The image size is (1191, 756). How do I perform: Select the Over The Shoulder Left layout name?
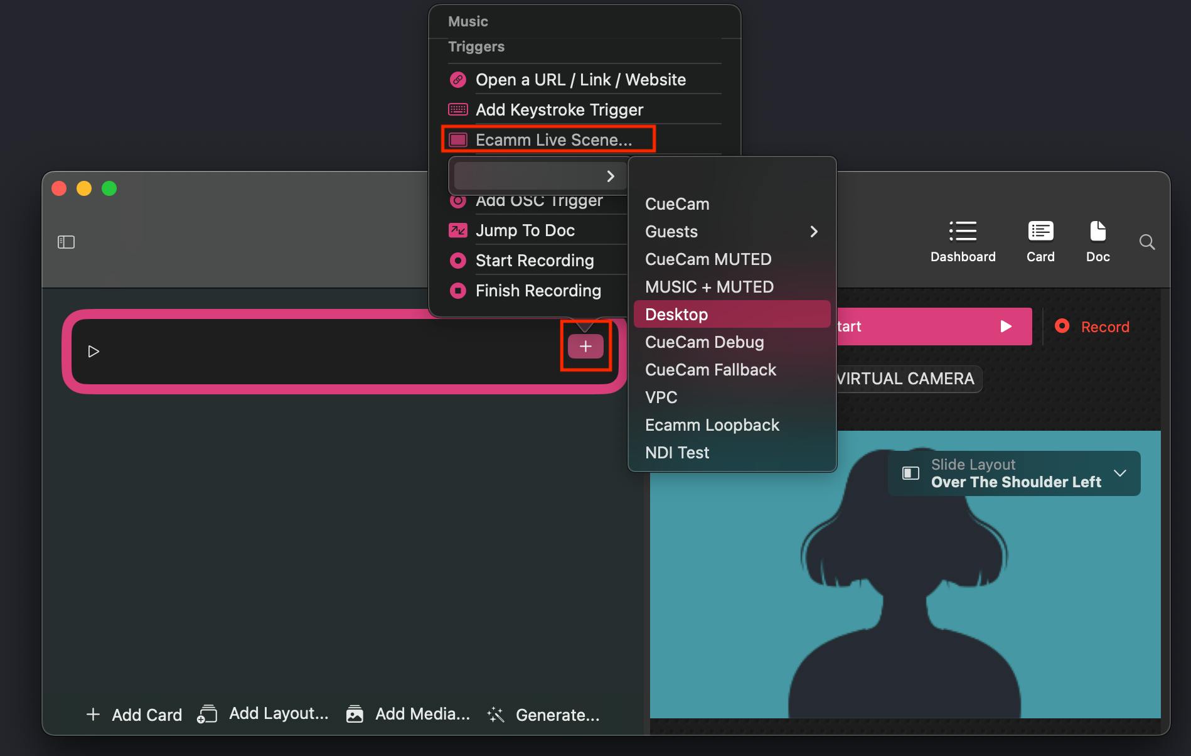[1016, 482]
